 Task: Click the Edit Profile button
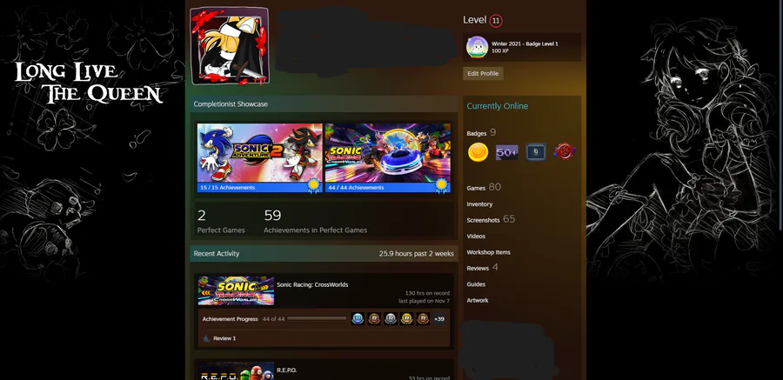[483, 73]
